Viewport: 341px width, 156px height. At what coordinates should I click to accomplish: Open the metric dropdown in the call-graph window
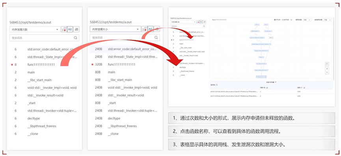(x=183, y=22)
